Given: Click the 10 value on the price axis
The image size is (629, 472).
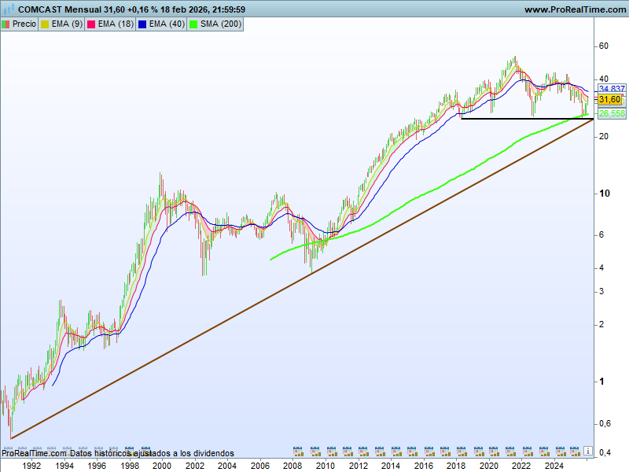Looking at the screenshot, I should pyautogui.click(x=604, y=193).
